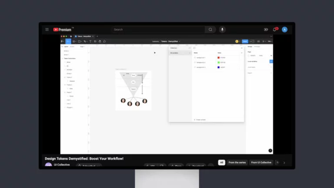The image size is (334, 188).
Task: Select the Figma Rectangle shape tool
Action: click(80, 41)
